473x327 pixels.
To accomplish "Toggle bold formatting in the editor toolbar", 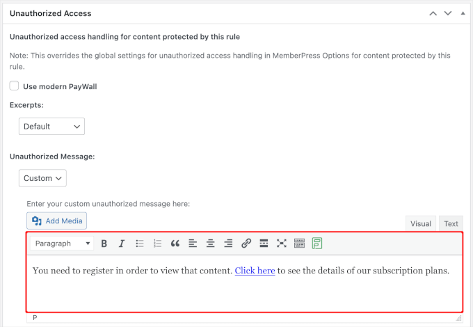I will [x=104, y=244].
